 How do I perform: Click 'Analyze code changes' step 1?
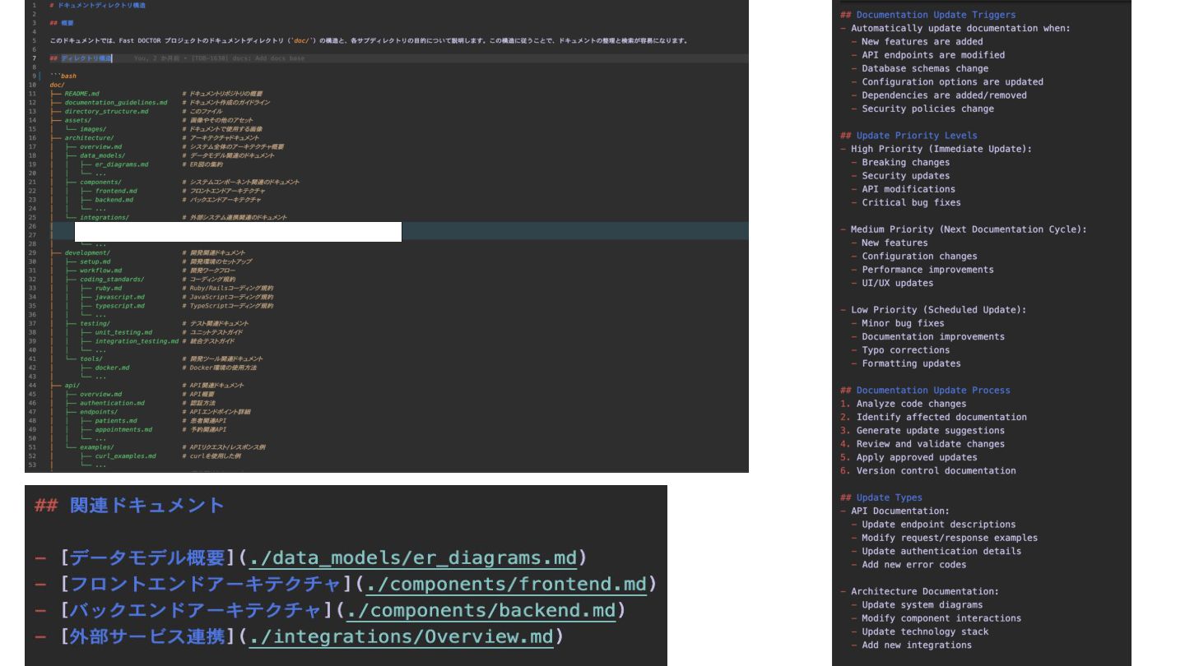pos(911,404)
